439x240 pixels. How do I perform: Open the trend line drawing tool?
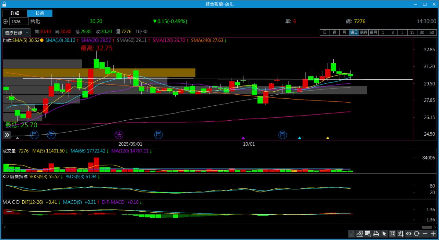360,234
